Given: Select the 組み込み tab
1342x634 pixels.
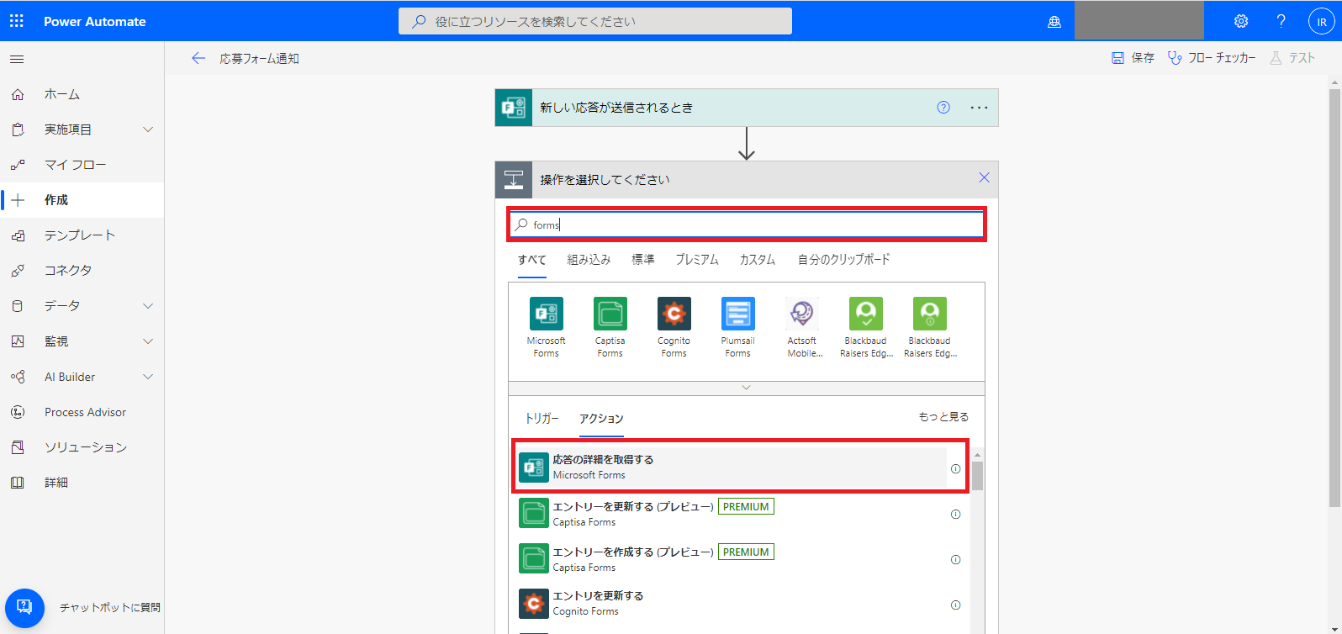Looking at the screenshot, I should click(589, 260).
